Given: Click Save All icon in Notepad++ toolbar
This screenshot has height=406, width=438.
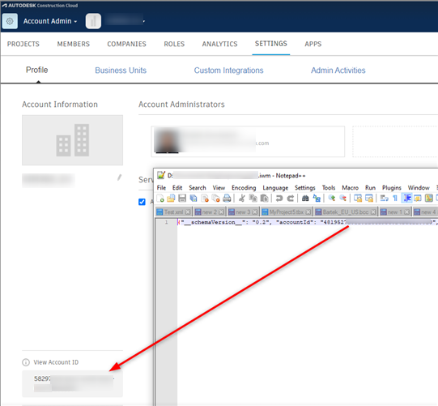Looking at the screenshot, I should click(193, 199).
